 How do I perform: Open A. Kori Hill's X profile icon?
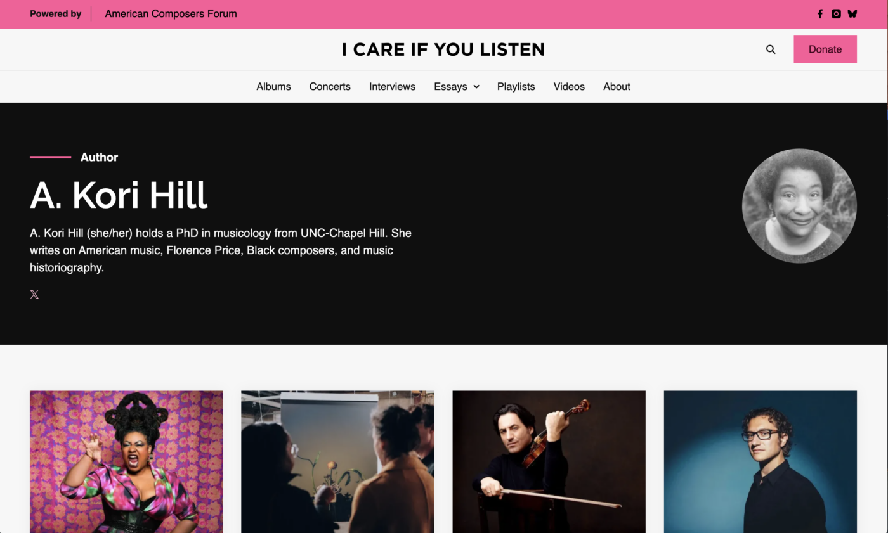[x=34, y=294]
